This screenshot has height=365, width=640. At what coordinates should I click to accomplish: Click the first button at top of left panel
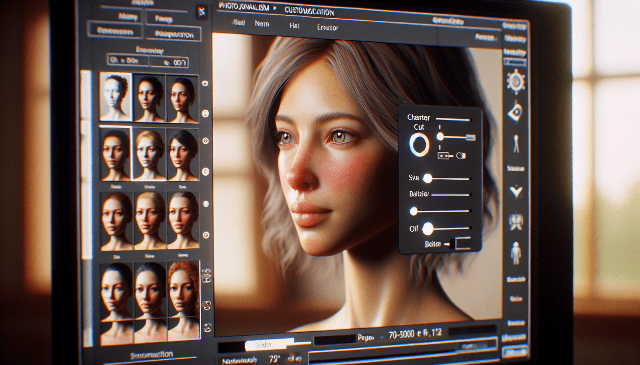(128, 17)
